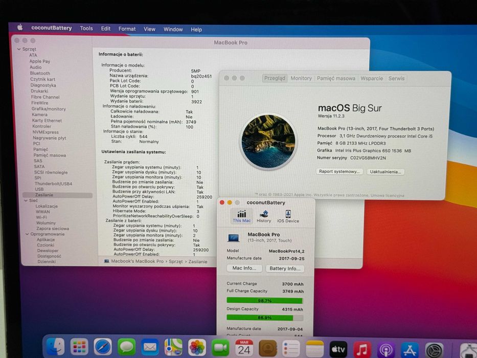Screen dimensions: 477x358
Task: Open the Umowa licencyjna link
Action: click(387, 195)
